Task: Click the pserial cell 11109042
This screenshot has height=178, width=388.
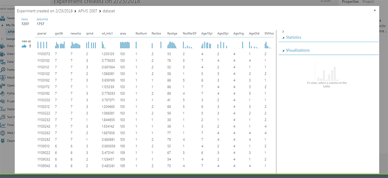Action: (x=43, y=166)
